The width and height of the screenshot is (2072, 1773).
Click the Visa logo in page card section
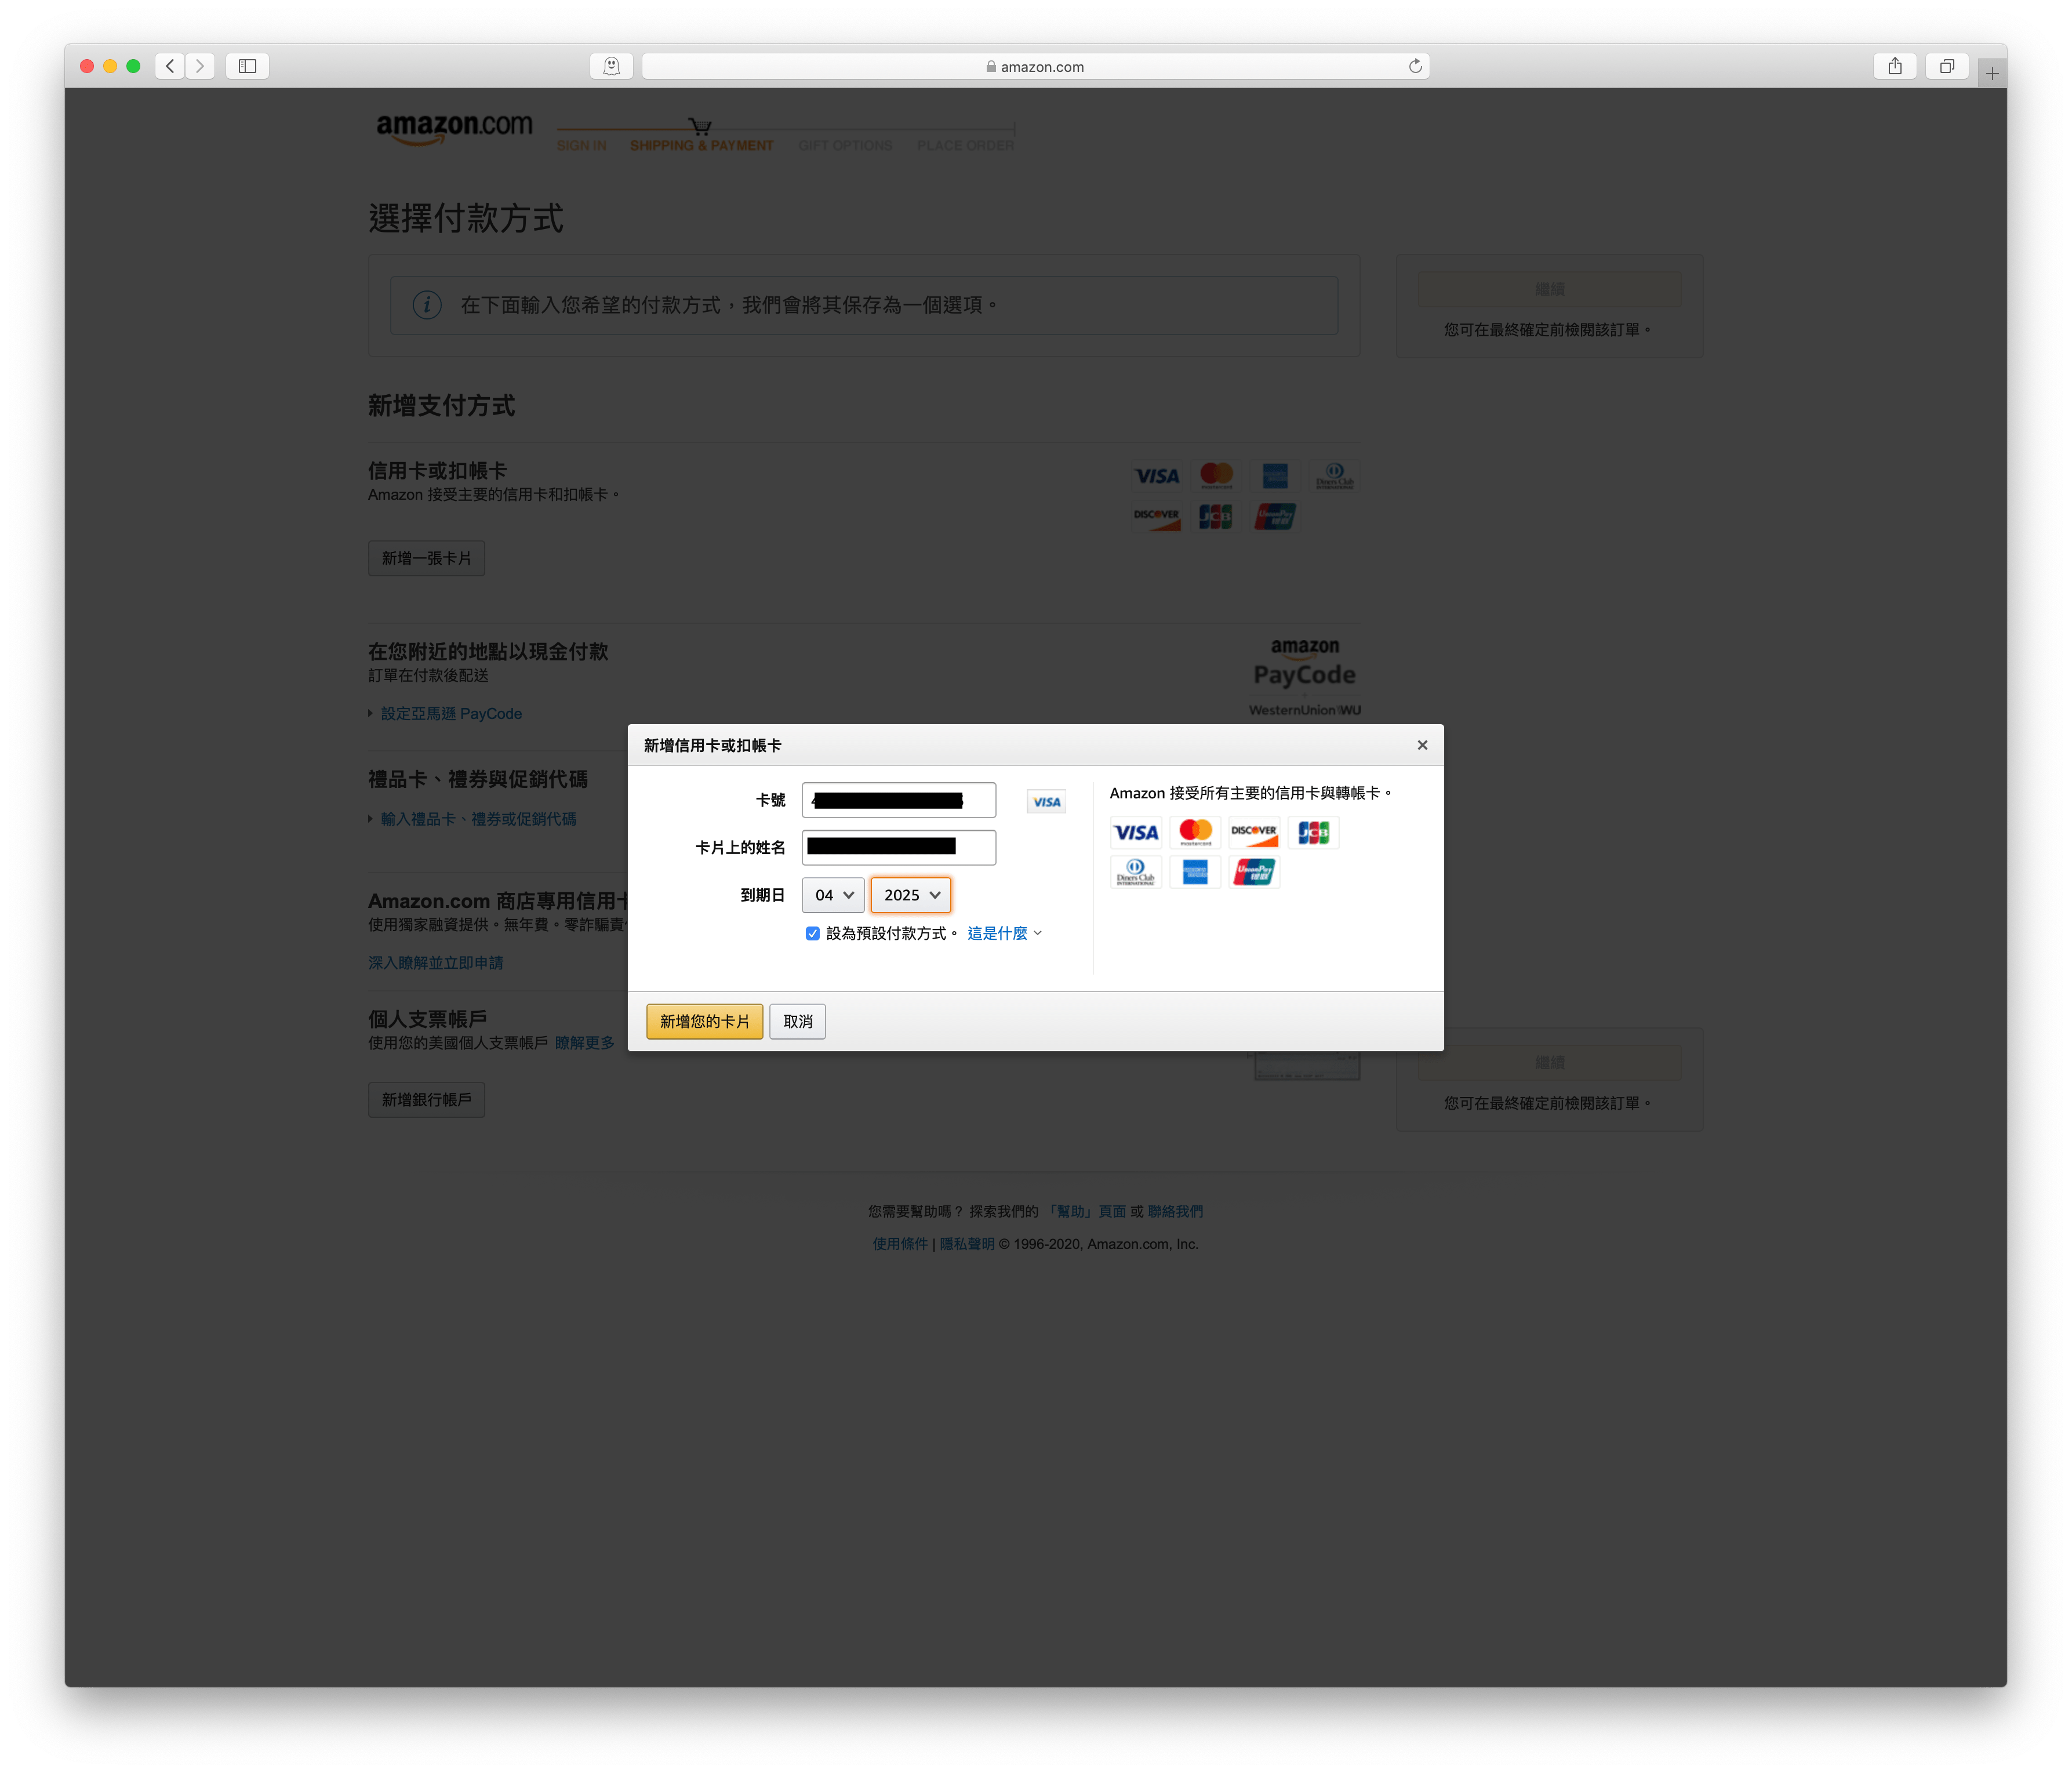1157,476
